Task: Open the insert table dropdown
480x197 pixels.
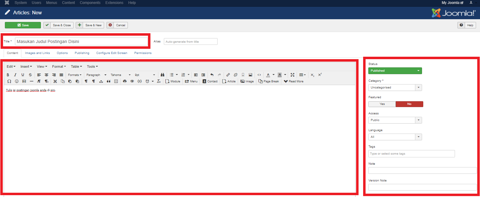Action: point(302,75)
